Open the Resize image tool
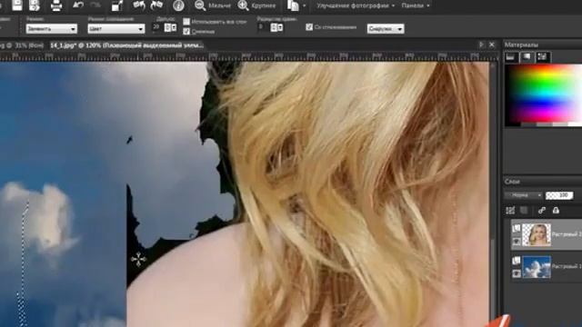This screenshot has height=327, width=582. tap(117, 5)
